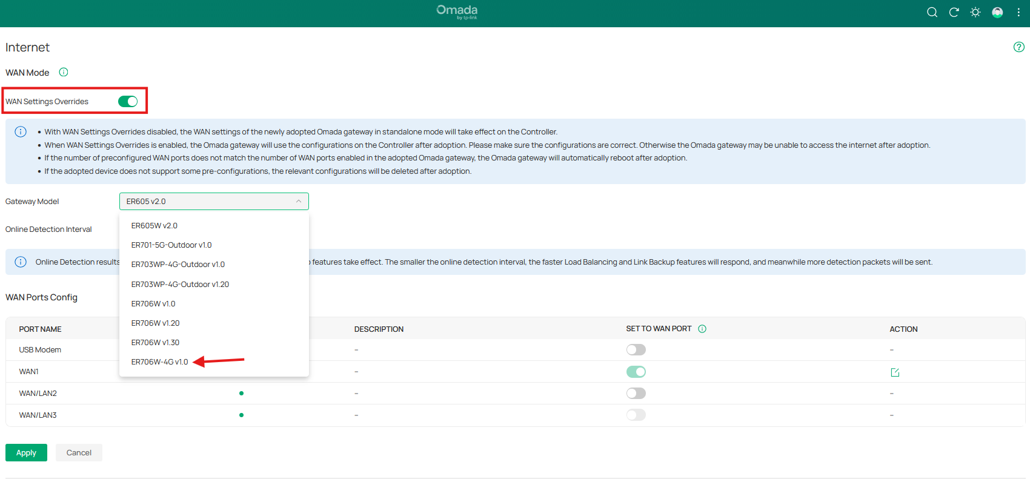Viewport: 1030px width, 485px height.
Task: Click the Gateway Model label
Action: click(x=32, y=202)
